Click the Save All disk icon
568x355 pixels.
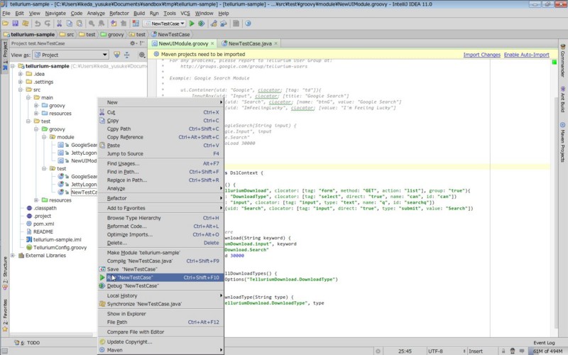tap(15, 23)
